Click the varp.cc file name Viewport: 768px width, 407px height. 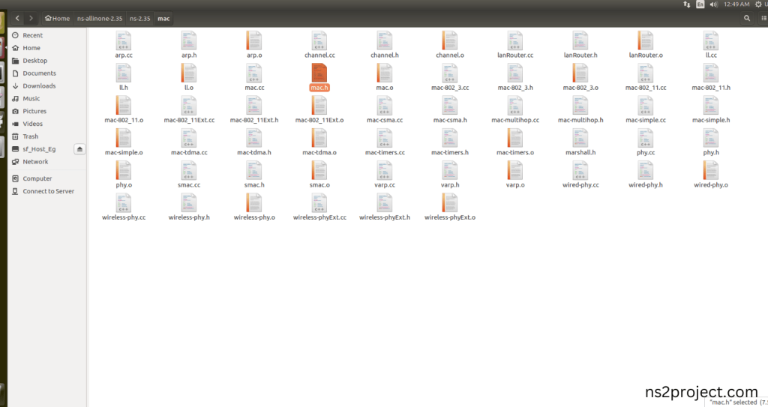coord(385,185)
